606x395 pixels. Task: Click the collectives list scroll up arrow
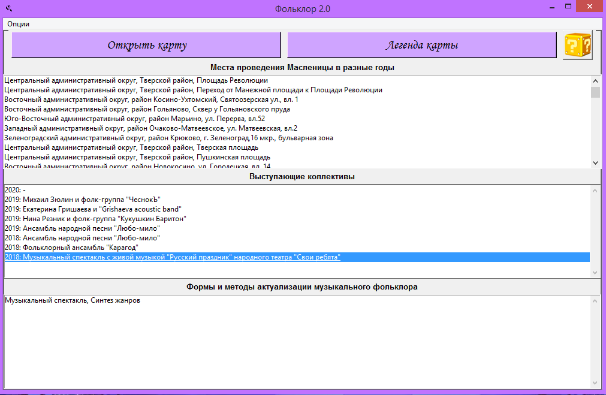(x=595, y=191)
